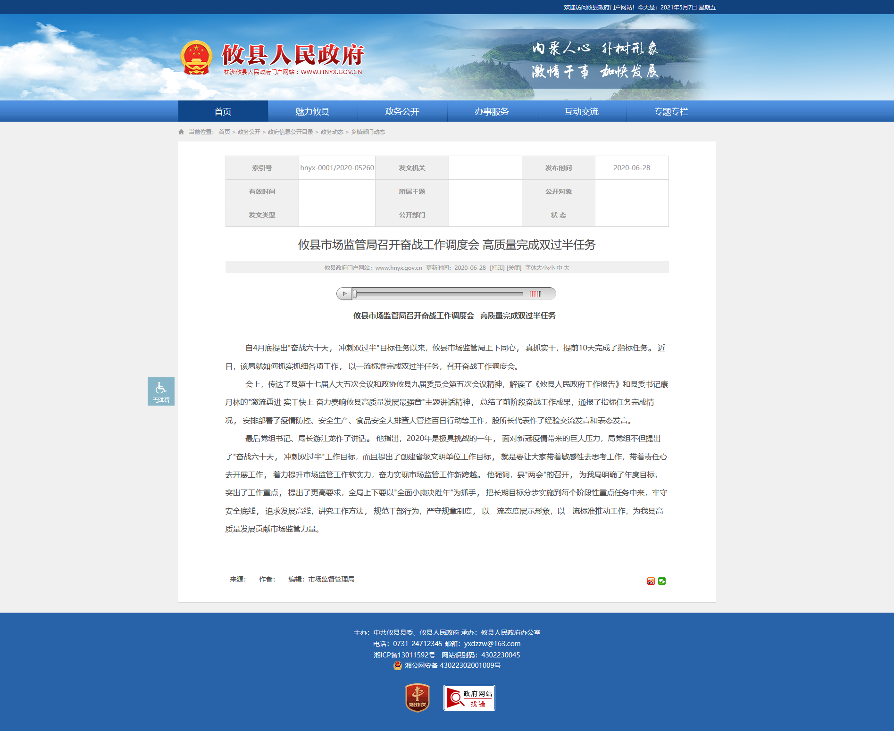Open the 湘ICP备13011592号 link
The width and height of the screenshot is (894, 731).
[x=404, y=655]
